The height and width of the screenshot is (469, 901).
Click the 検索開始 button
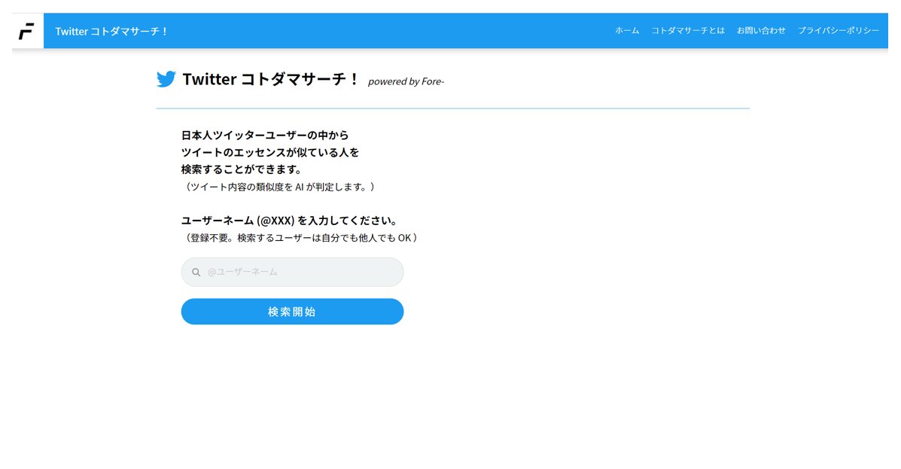(292, 312)
